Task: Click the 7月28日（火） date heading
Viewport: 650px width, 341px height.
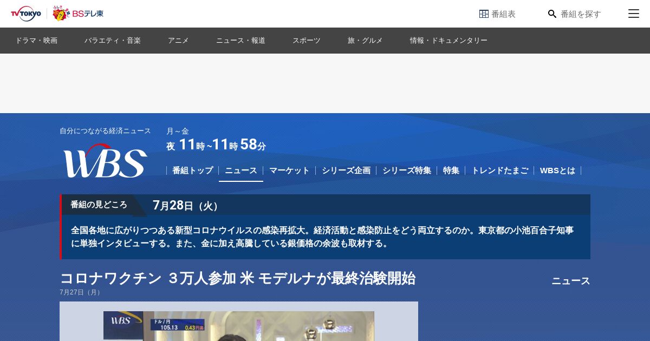Action: click(186, 206)
